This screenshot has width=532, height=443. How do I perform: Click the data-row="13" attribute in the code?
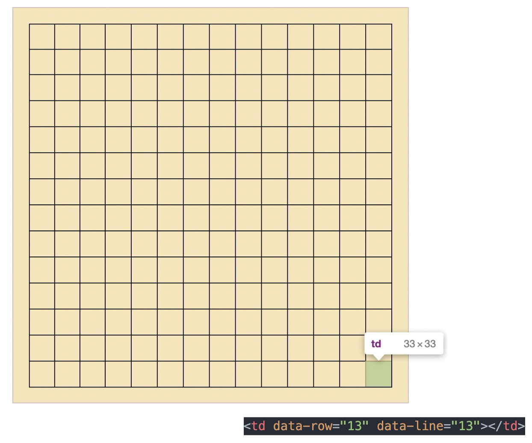coord(320,426)
